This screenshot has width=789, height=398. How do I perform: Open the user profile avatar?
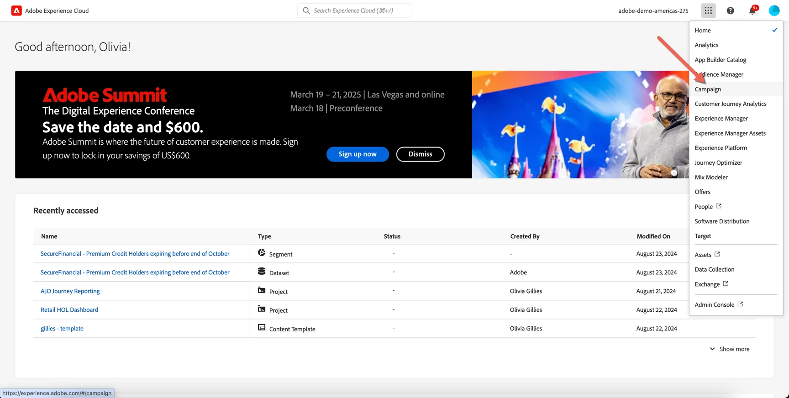click(x=774, y=10)
